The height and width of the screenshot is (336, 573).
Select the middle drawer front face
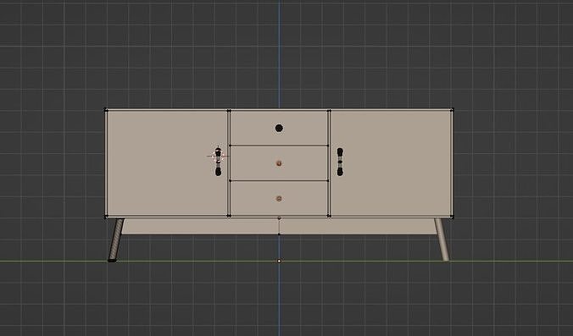click(x=279, y=163)
